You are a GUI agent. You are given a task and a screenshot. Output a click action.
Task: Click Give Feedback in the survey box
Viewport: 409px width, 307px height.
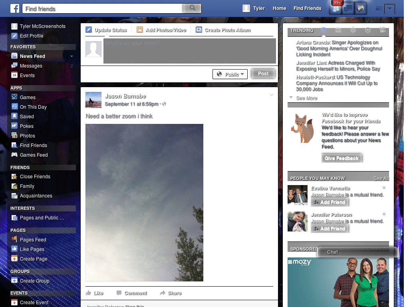(x=342, y=158)
